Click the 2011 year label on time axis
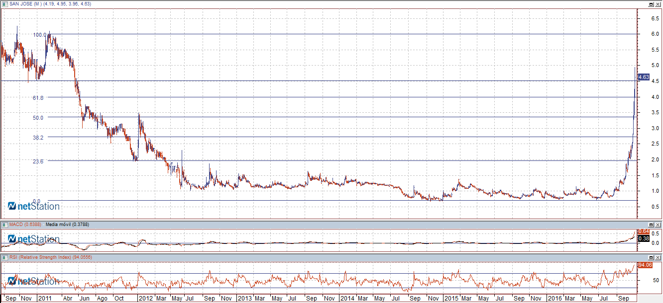663x303 pixels. point(45,299)
